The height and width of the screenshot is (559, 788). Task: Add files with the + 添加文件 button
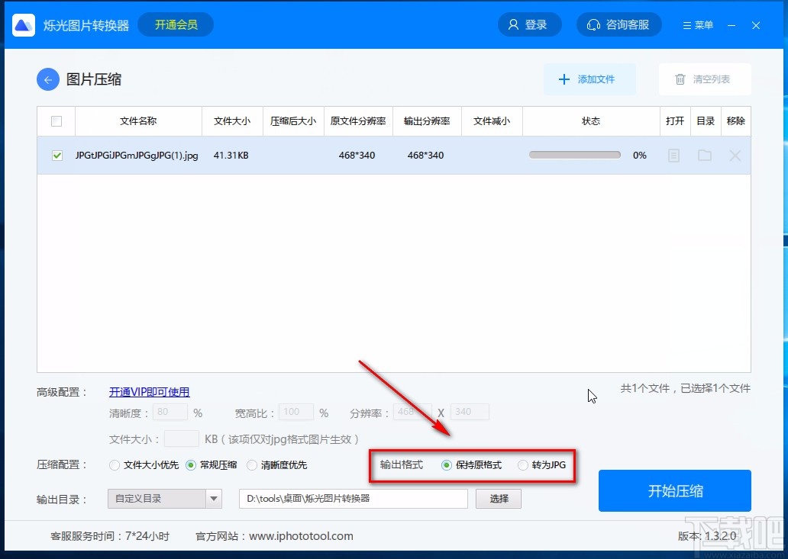click(589, 79)
